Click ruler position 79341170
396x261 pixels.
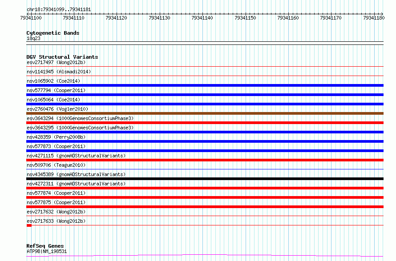[331, 18]
